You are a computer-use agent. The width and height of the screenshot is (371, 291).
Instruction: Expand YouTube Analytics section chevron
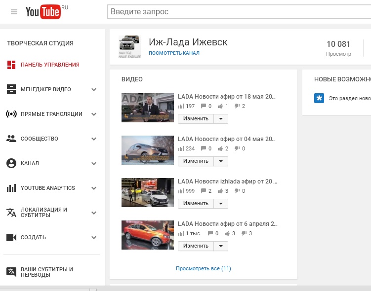click(x=94, y=188)
